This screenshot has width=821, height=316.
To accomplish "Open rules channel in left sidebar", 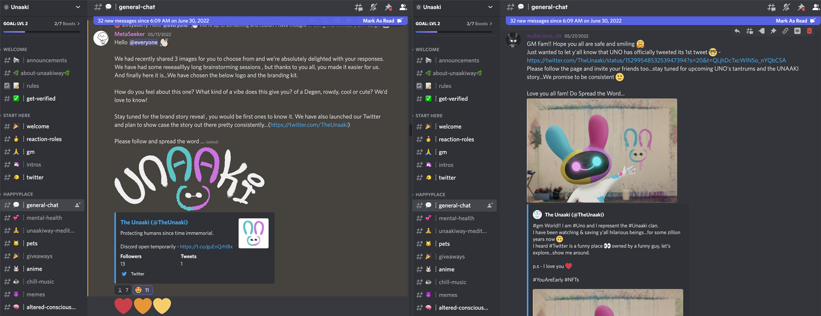I will coord(43,86).
